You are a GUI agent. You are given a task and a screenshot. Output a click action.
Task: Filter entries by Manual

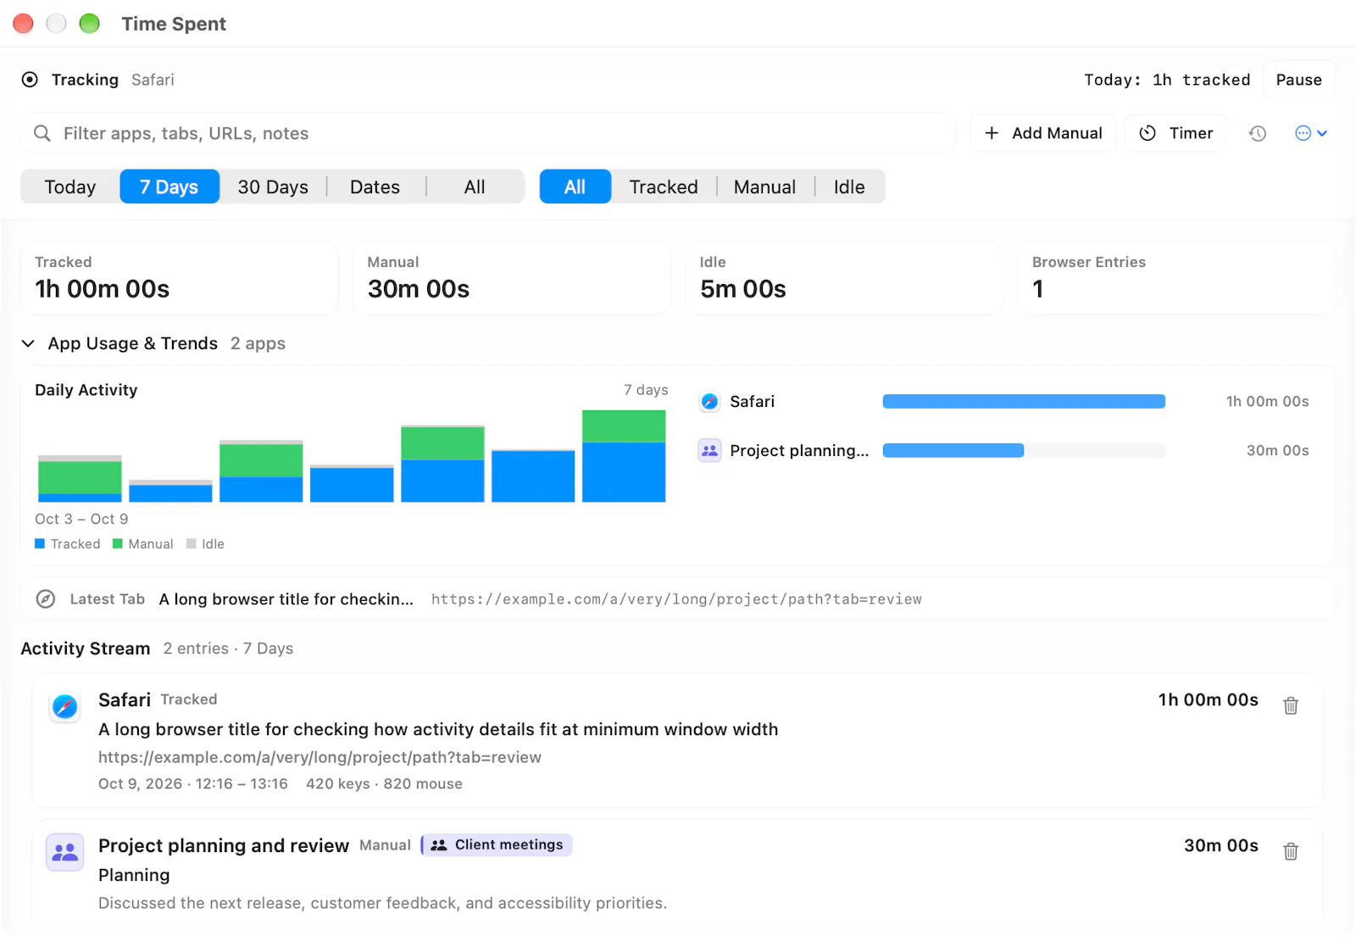pyautogui.click(x=764, y=187)
